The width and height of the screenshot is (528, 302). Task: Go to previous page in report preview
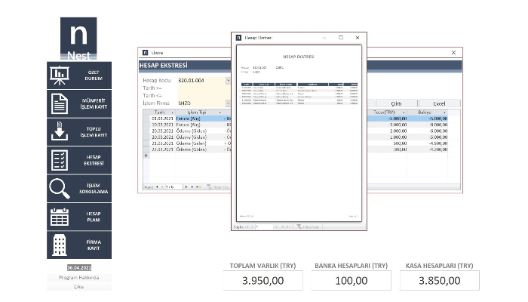(252, 226)
